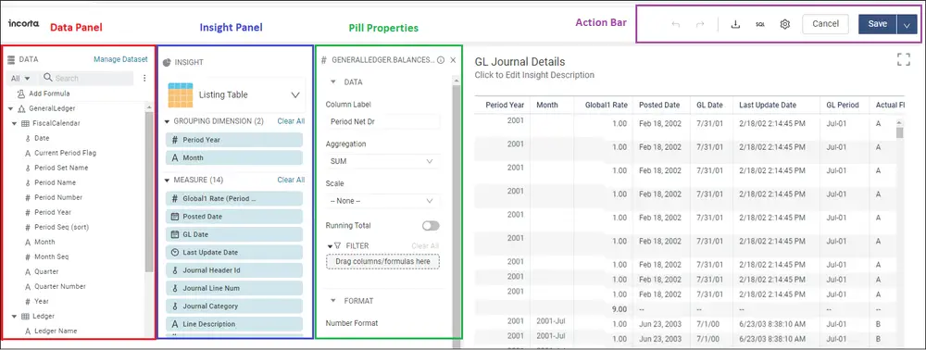Screen dimensions: 926x350
Task: Collapse the MEASURE section
Action: 167,180
